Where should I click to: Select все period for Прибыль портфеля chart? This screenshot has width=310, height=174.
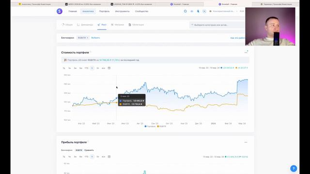click(x=103, y=157)
